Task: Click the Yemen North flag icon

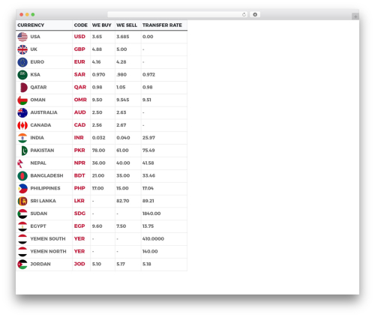Action: click(22, 252)
